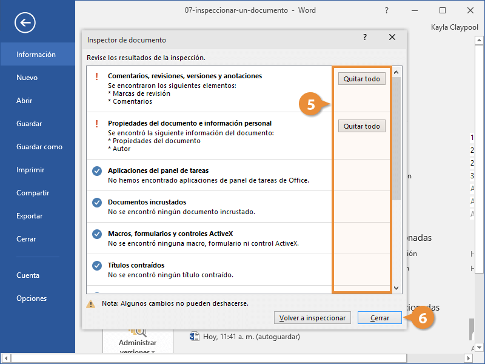Image resolution: width=485 pixels, height=364 pixels.
Task: Click the heading Propiedades del documento e información personal
Action: (190, 123)
